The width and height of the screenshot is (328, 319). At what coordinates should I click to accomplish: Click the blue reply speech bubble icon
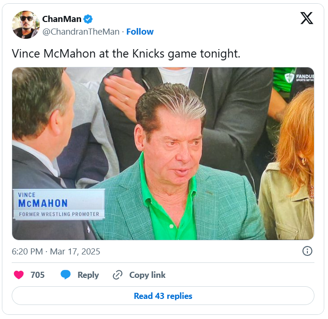(66, 275)
